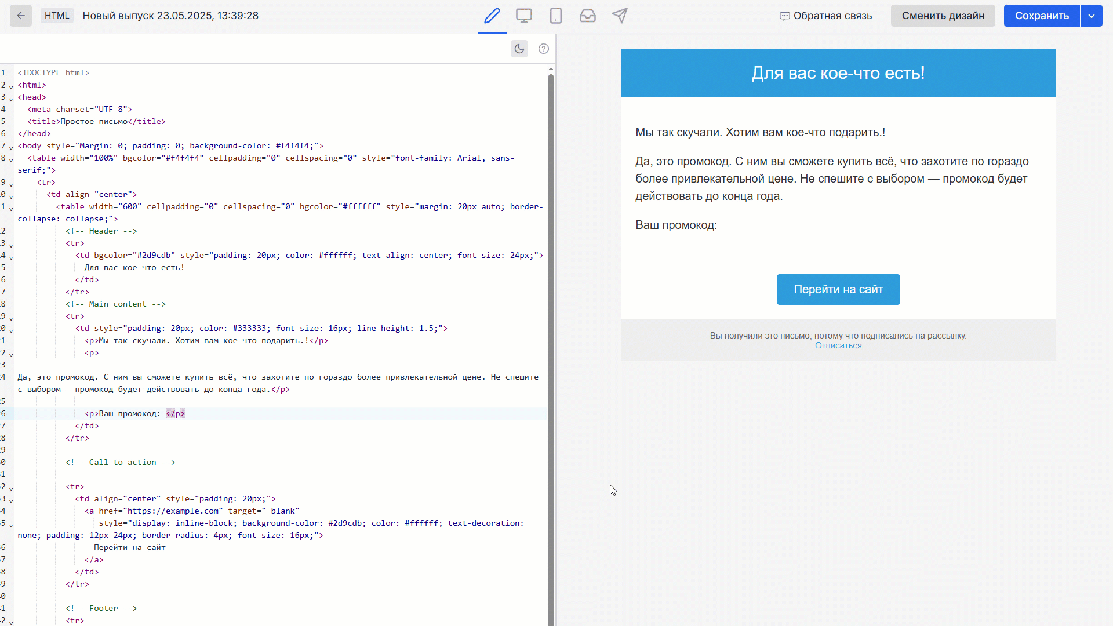The image size is (1113, 626).
Task: Select the HTML mode badge
Action: (56, 15)
